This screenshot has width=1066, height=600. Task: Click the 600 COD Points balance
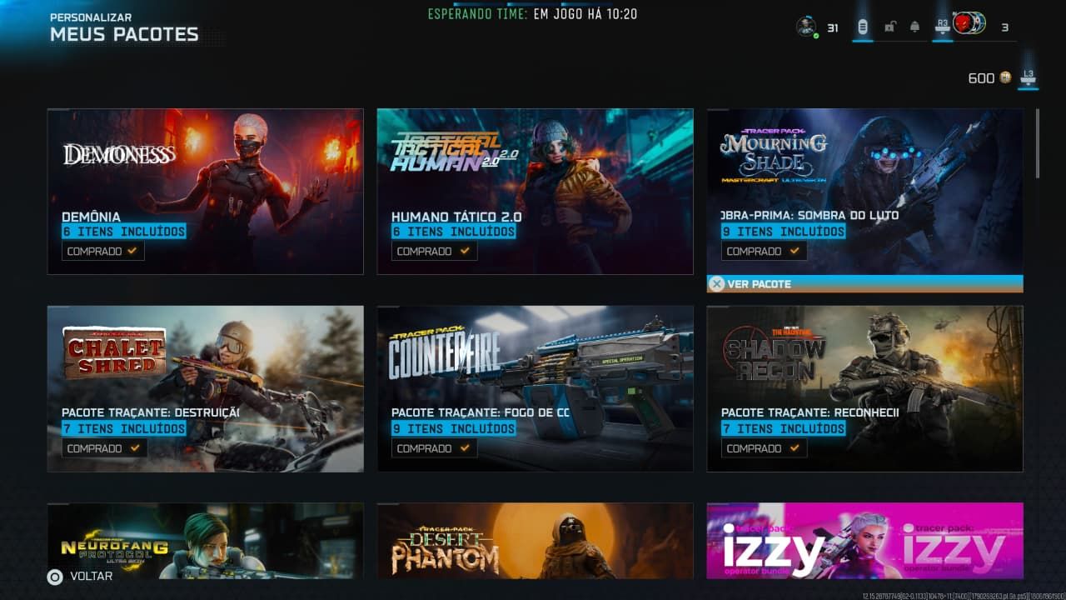tap(981, 77)
